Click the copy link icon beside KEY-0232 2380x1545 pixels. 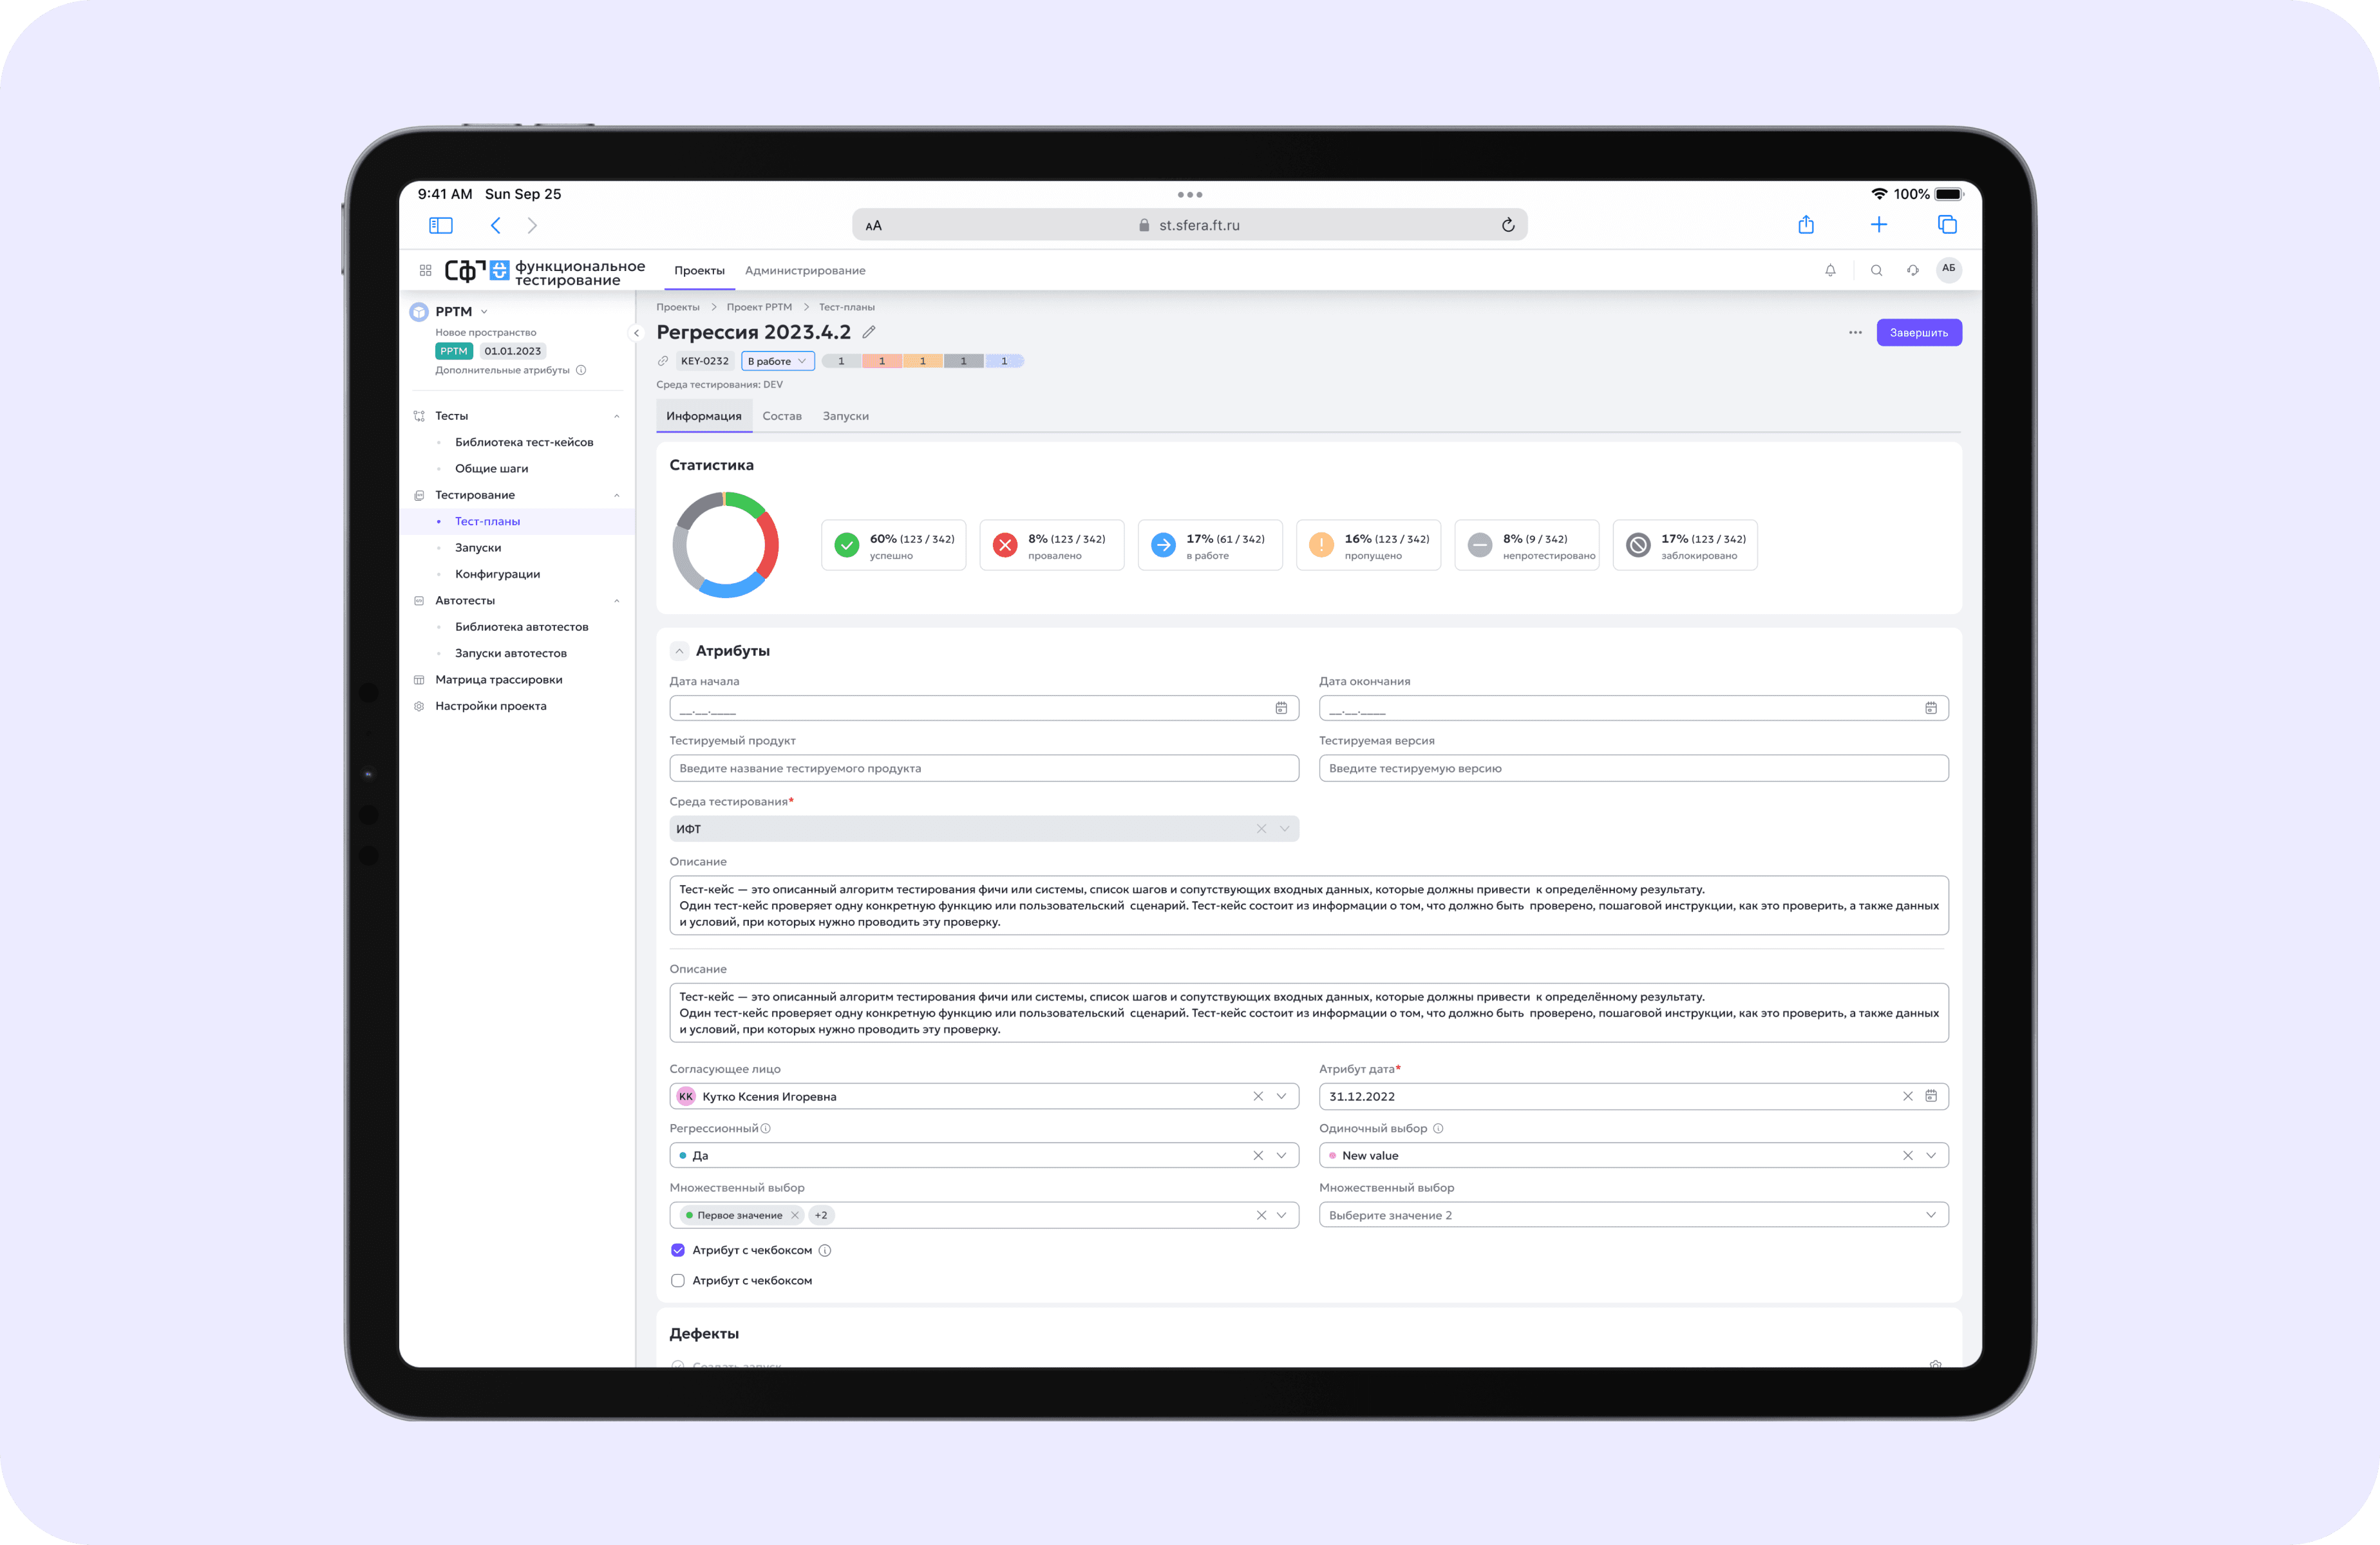pyautogui.click(x=663, y=361)
